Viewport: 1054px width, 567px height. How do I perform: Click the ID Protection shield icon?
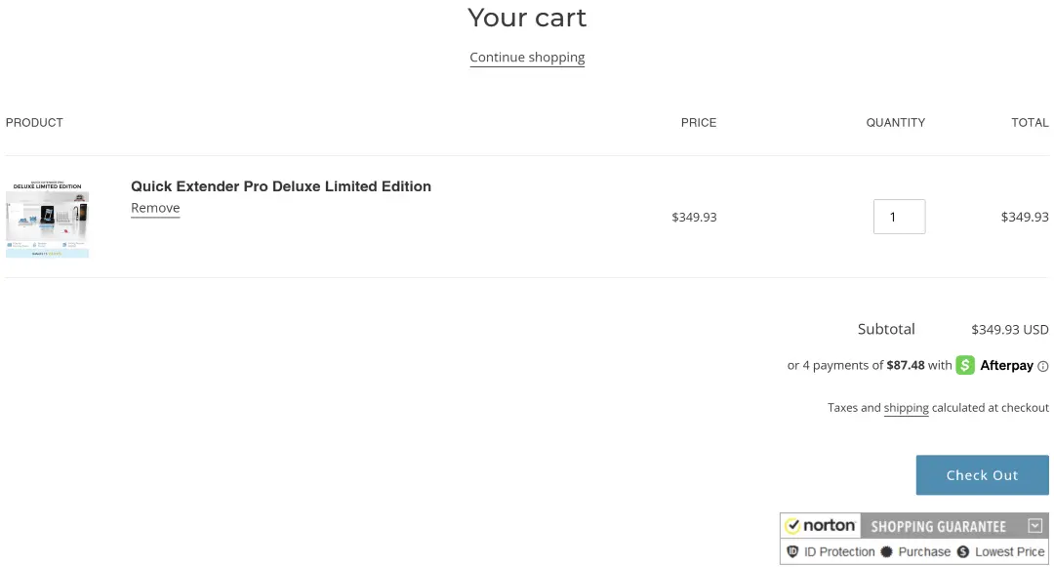pos(792,552)
